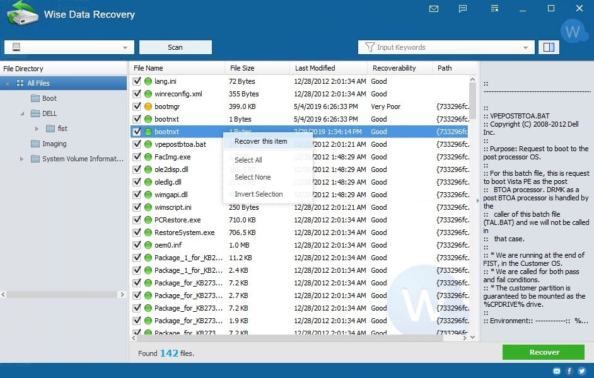
Task: Click the green status dot for wimscript.ini
Action: pyautogui.click(x=148, y=207)
